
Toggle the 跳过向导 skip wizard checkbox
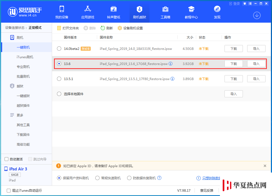tap(30, 159)
